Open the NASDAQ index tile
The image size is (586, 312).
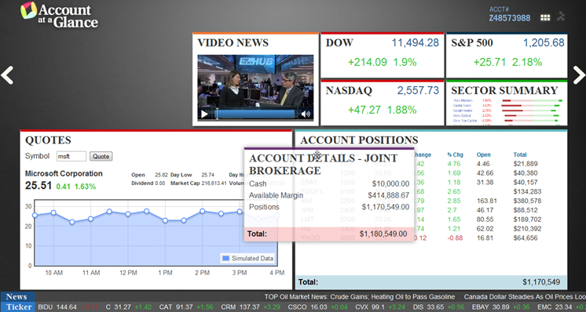click(x=382, y=103)
